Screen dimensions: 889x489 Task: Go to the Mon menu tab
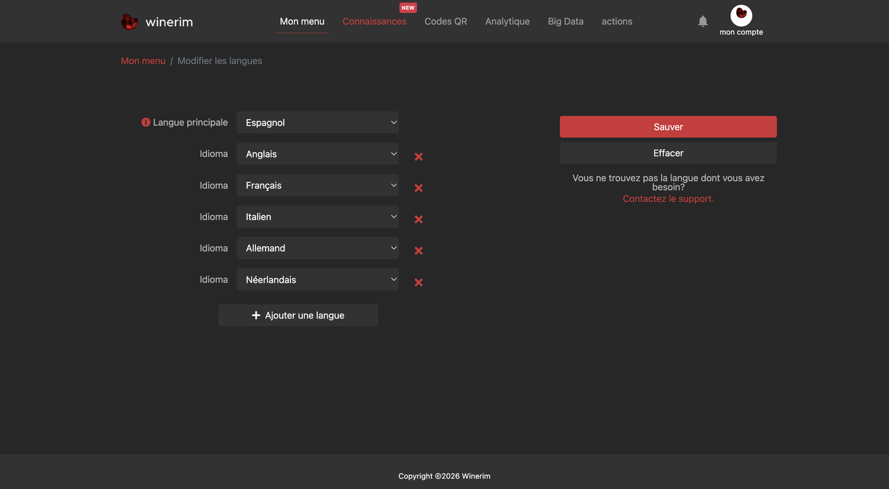302,21
